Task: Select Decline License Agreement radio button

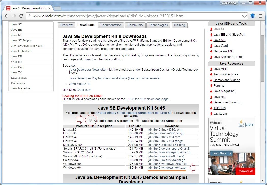Action: 138,120
